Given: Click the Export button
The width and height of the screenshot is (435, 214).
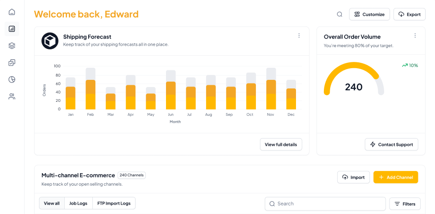Looking at the screenshot, I should point(409,14).
